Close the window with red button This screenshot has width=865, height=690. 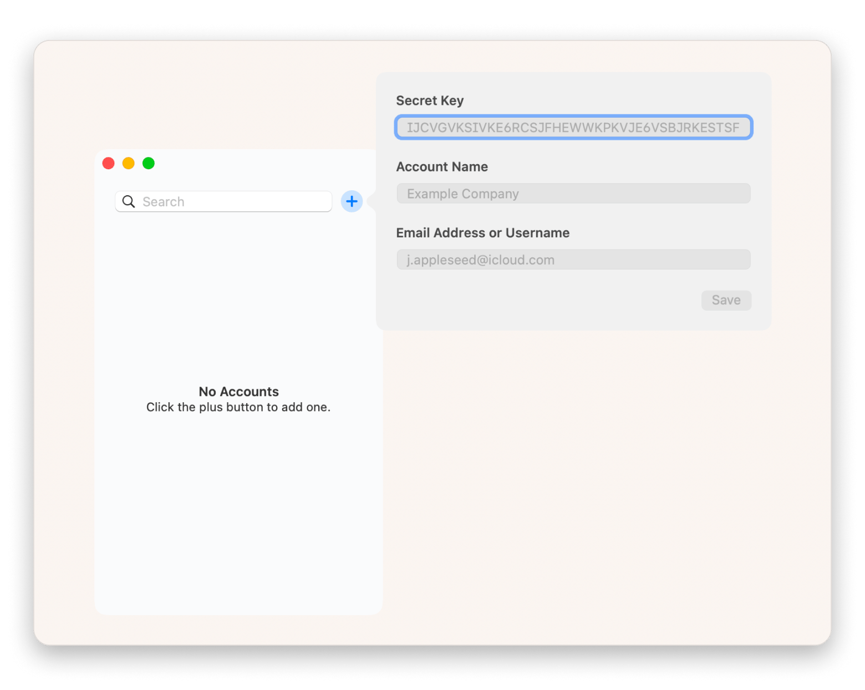tap(109, 163)
